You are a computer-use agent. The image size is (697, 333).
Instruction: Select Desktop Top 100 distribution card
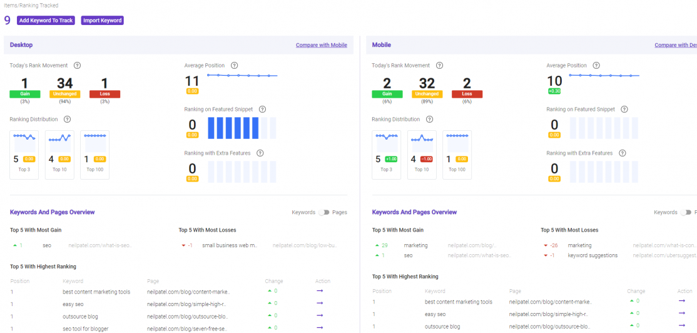coord(94,155)
